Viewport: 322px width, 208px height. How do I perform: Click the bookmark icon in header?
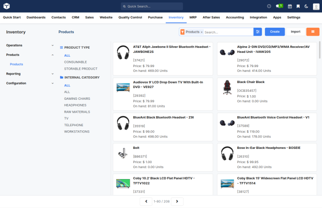[x=298, y=6]
